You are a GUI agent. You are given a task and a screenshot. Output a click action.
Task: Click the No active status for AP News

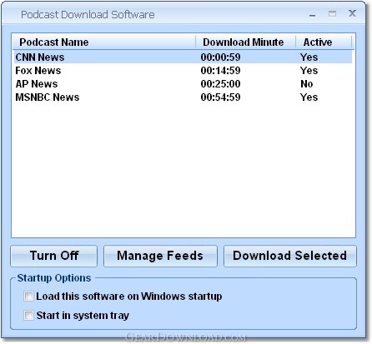307,84
